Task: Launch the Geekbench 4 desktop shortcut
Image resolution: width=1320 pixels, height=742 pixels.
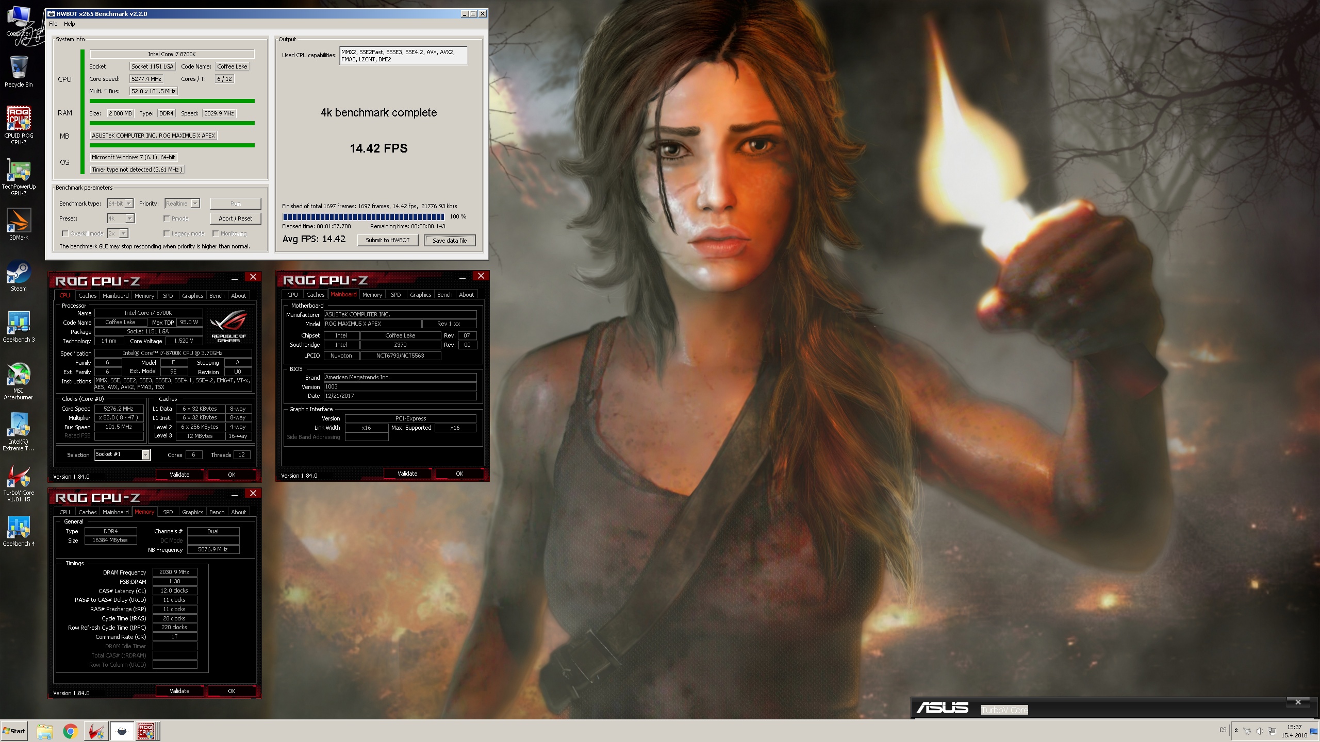Action: (x=19, y=531)
